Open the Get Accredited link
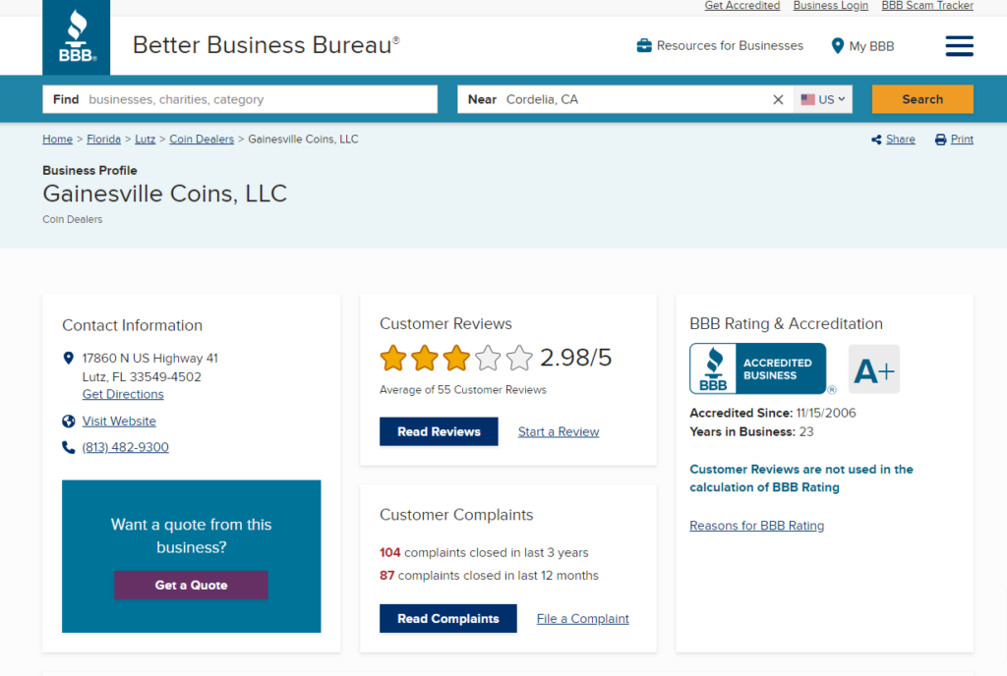This screenshot has height=676, width=1007. coord(741,6)
